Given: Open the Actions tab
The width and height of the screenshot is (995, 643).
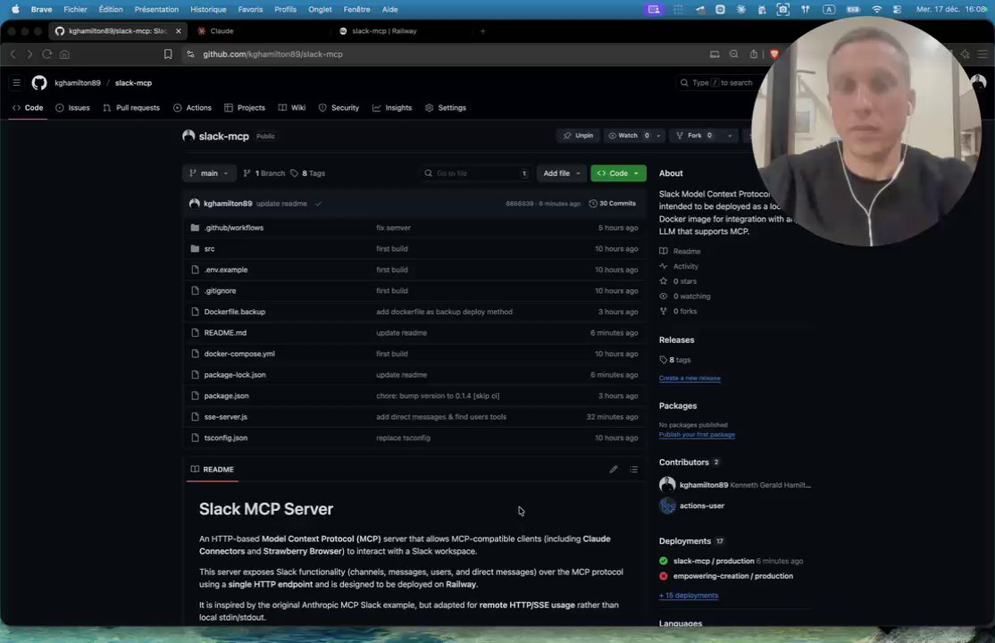Looking at the screenshot, I should tap(192, 108).
